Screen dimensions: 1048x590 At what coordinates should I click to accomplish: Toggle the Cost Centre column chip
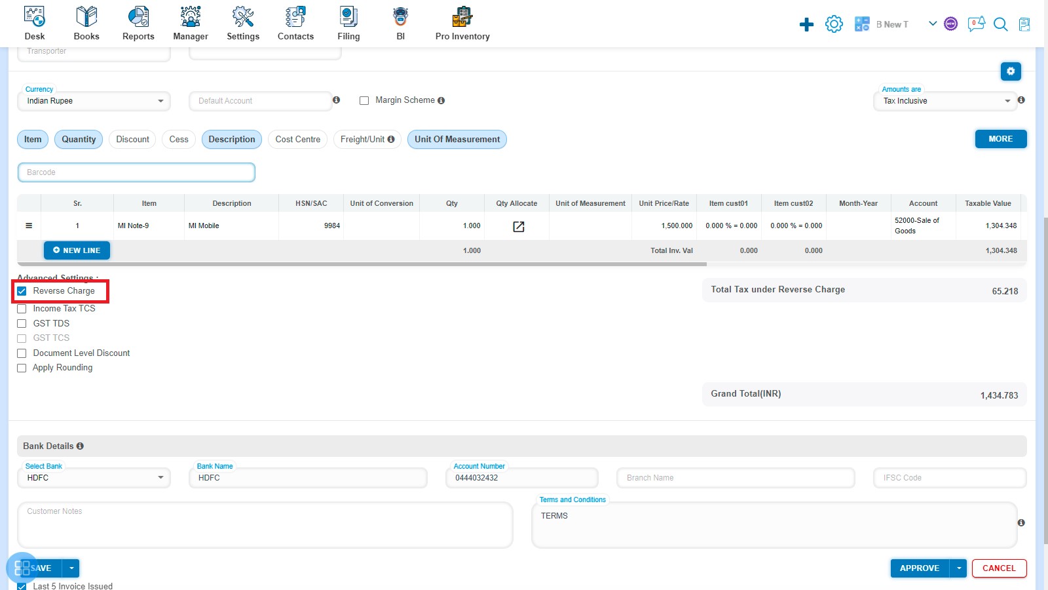coord(298,139)
